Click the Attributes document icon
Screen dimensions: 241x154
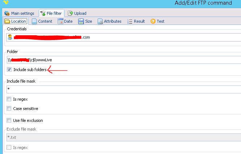(x=100, y=21)
